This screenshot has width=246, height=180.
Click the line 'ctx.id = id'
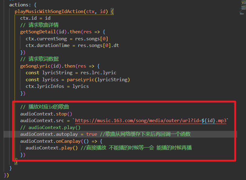35,18
